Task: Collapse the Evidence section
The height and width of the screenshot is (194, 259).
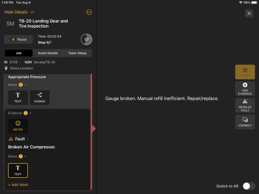Action: (31, 113)
